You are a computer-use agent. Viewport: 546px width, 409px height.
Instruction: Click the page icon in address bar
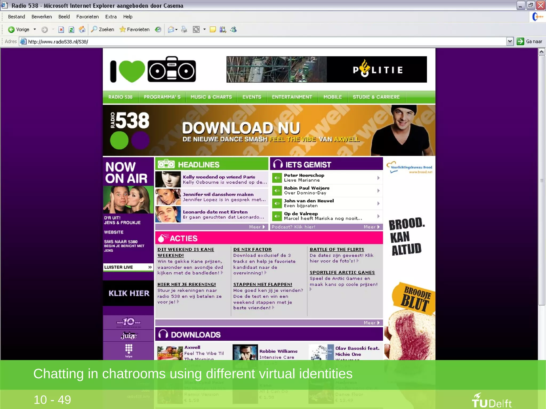point(23,42)
